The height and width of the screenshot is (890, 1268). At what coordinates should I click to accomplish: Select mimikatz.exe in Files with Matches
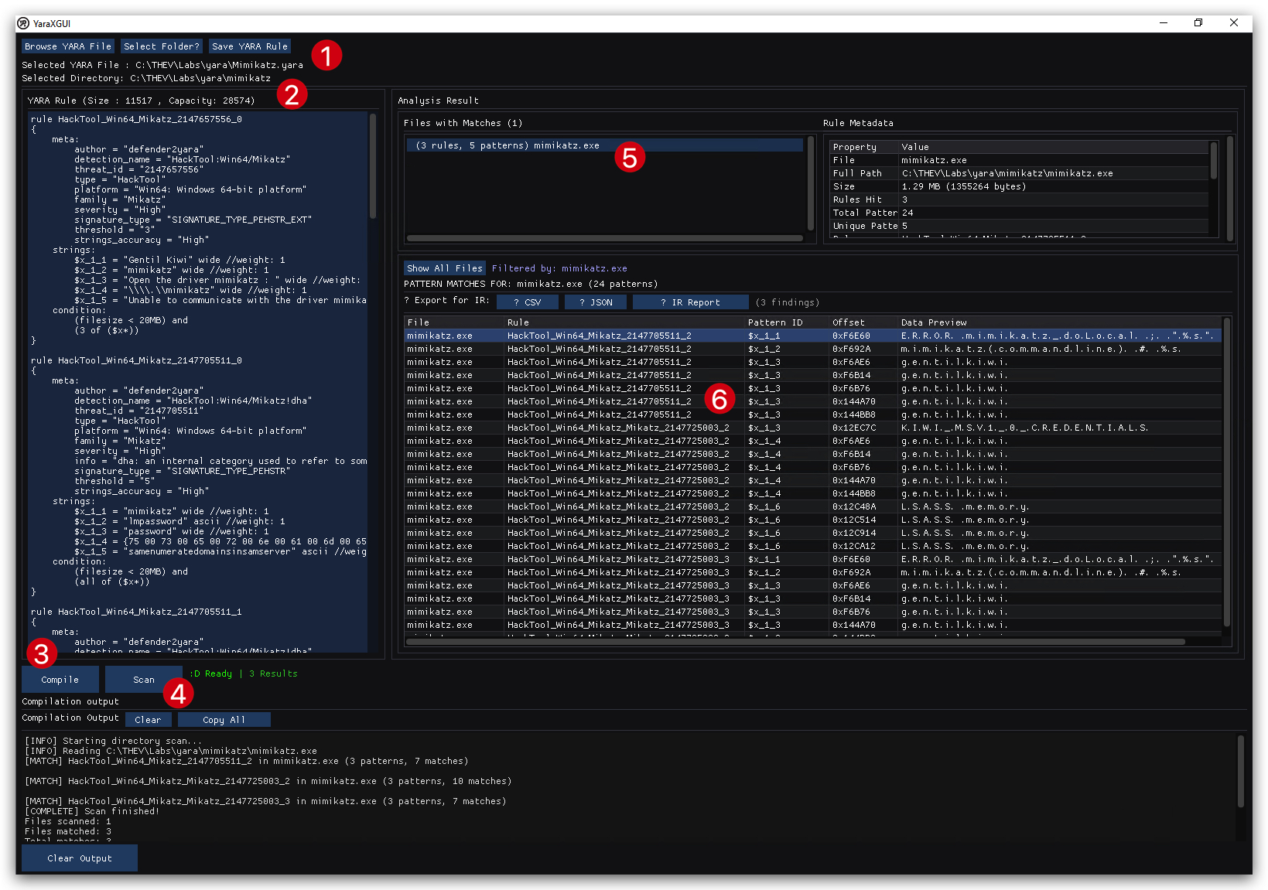[605, 145]
